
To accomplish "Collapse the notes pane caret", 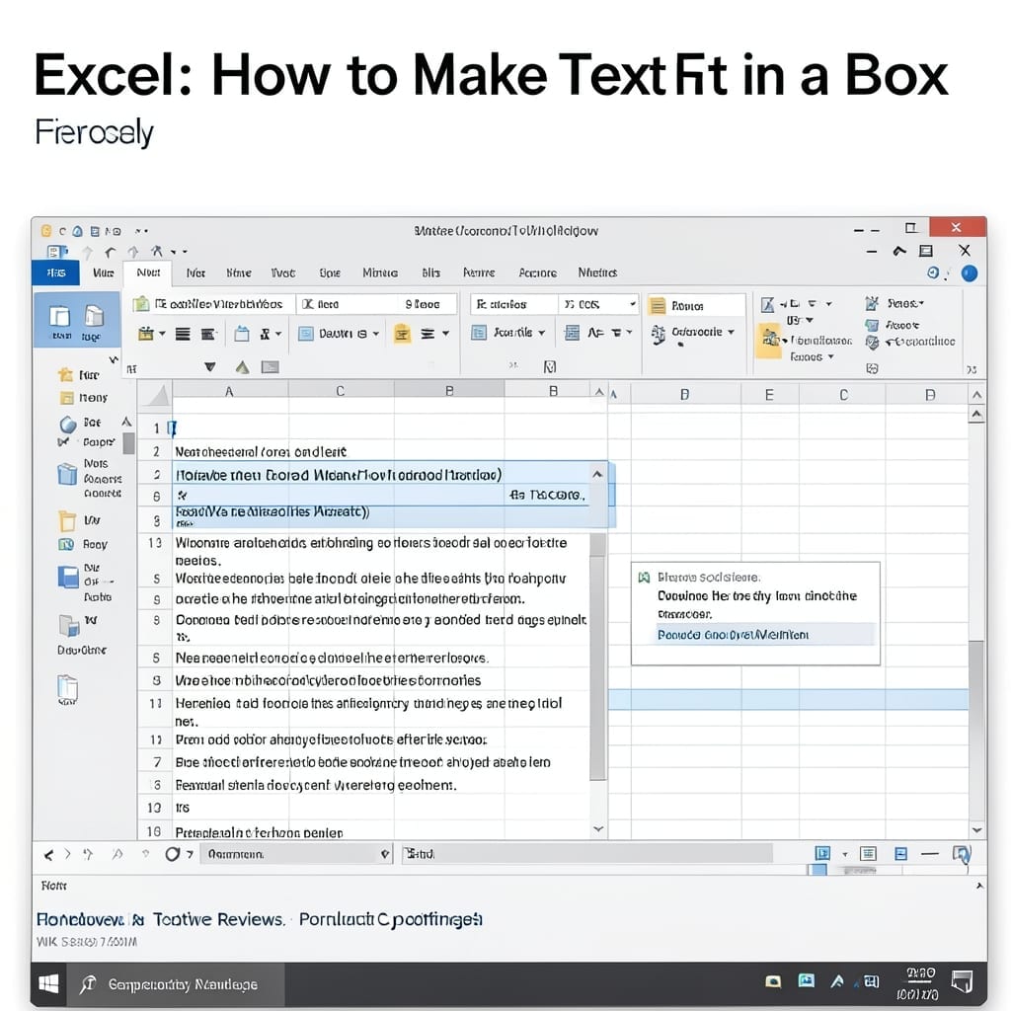I will pyautogui.click(x=979, y=886).
